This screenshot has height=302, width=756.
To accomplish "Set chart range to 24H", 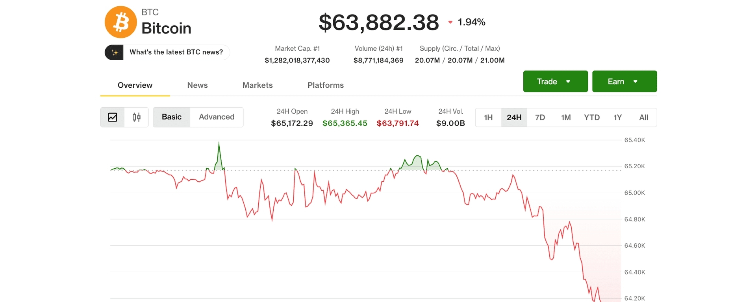I will [x=514, y=118].
